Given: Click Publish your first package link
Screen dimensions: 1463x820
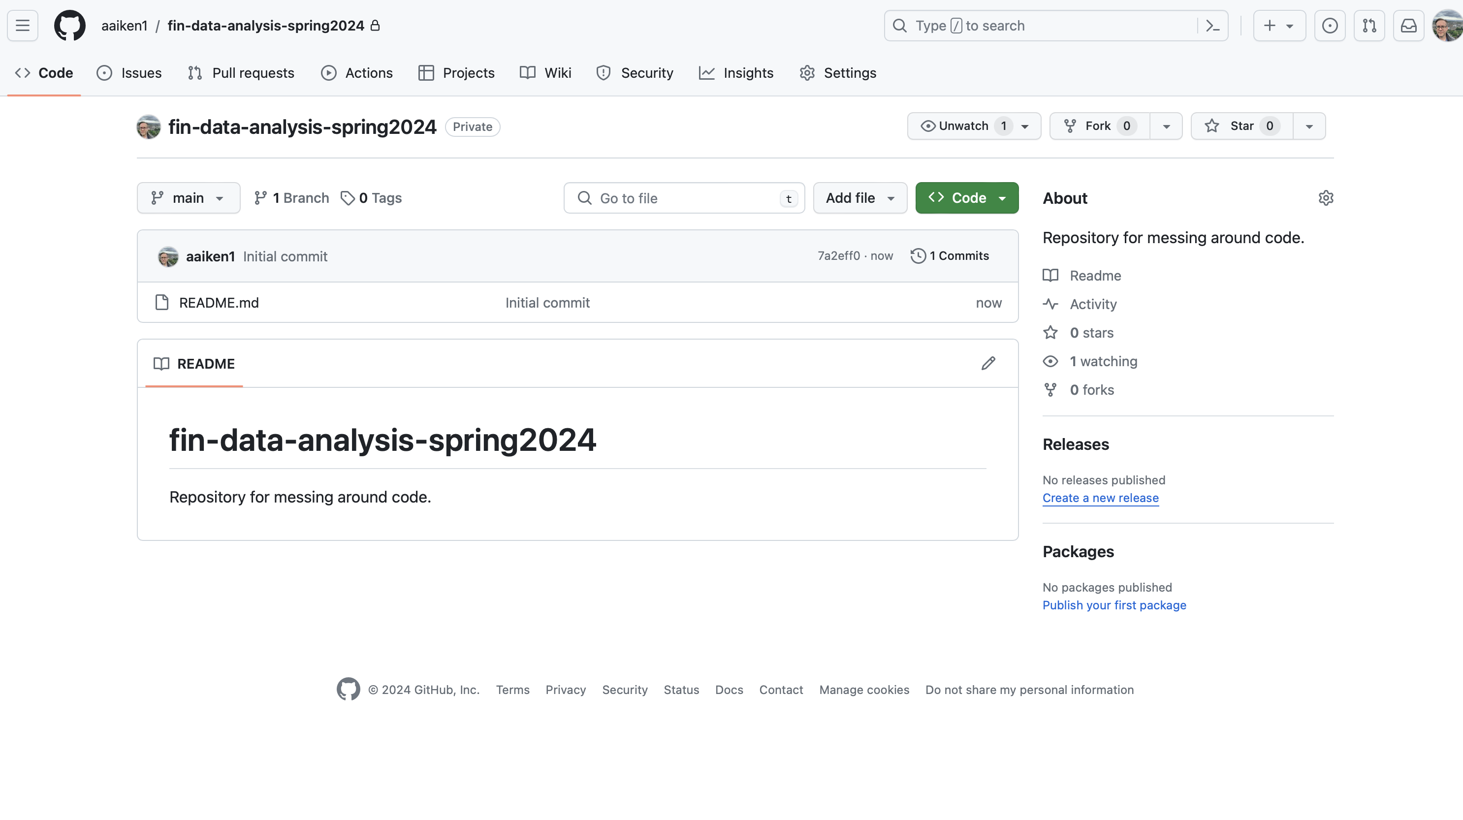Looking at the screenshot, I should [1114, 605].
